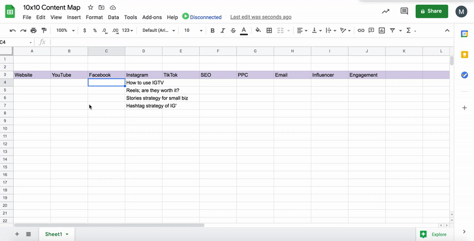Open the font family dropdown
The width and height of the screenshot is (474, 241).
pos(158,31)
